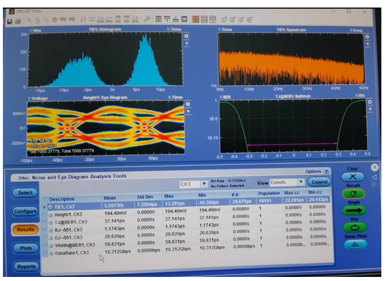This screenshot has width=386, height=281.
Task: Click the plus button on the Bathtub plot
Action: pyautogui.click(x=370, y=109)
